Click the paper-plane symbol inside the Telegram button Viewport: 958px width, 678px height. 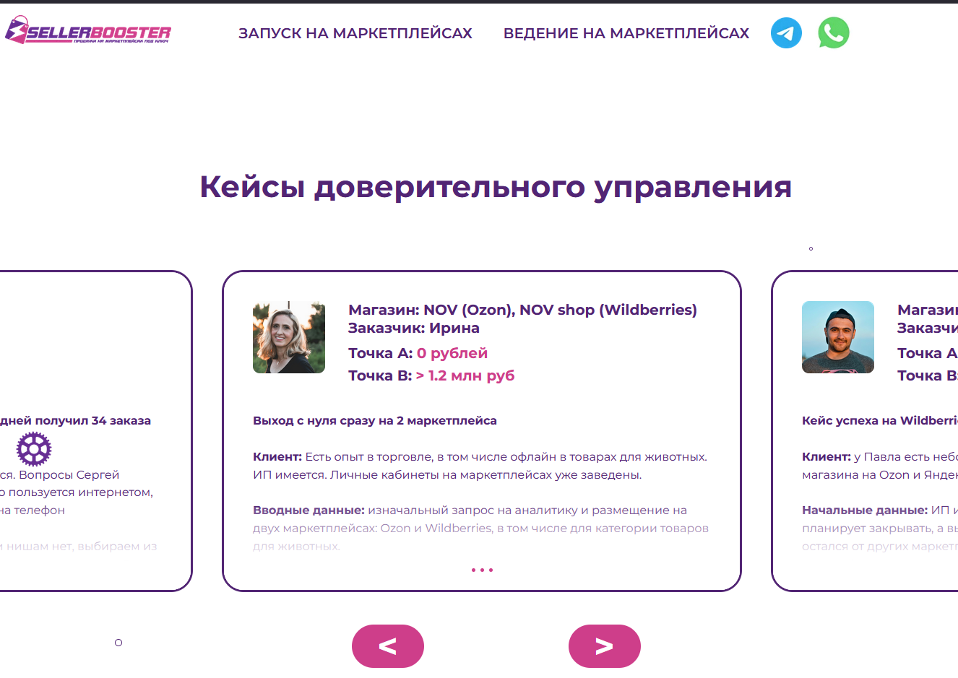[x=786, y=32]
